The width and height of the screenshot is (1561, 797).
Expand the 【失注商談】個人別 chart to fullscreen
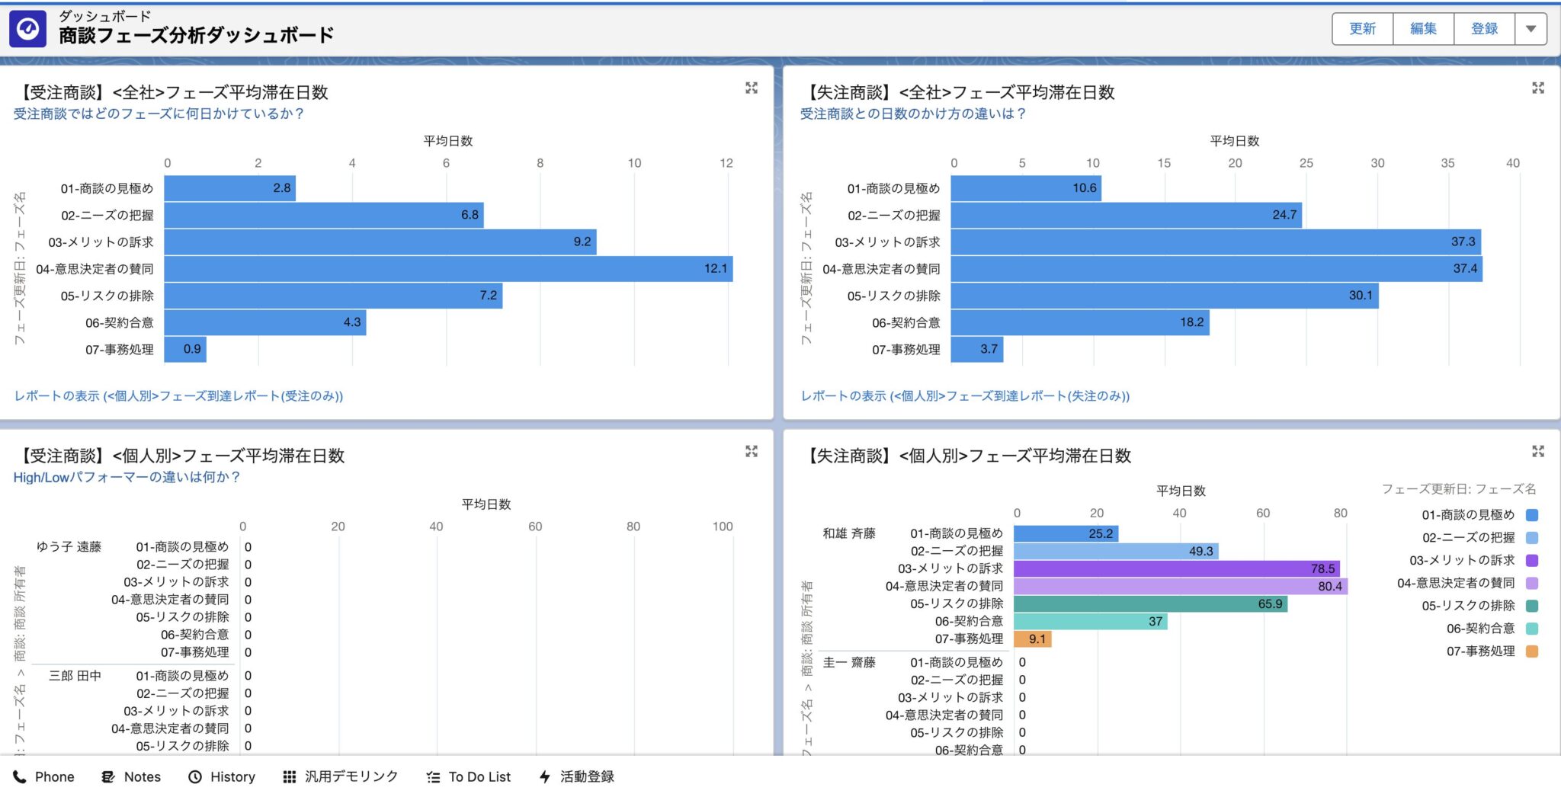point(1539,451)
